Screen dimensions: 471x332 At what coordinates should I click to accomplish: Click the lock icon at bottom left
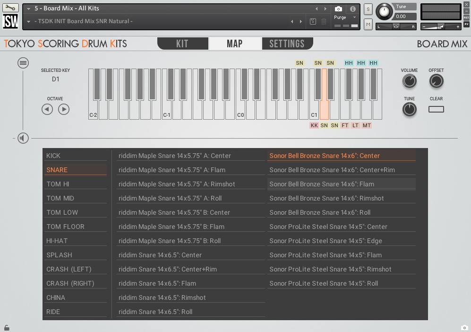pyautogui.click(x=7, y=327)
